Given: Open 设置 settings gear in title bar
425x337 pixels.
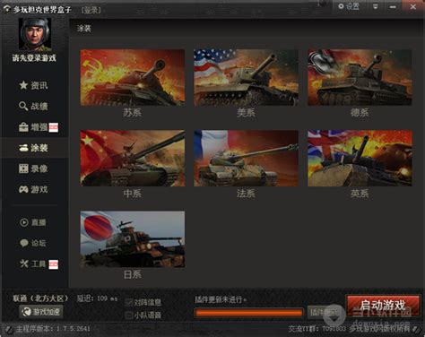Looking at the screenshot, I should click(349, 6).
